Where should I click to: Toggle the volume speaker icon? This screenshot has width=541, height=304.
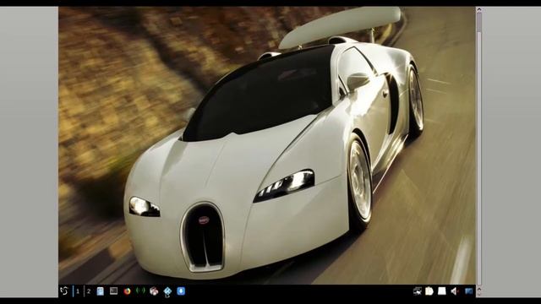click(455, 291)
